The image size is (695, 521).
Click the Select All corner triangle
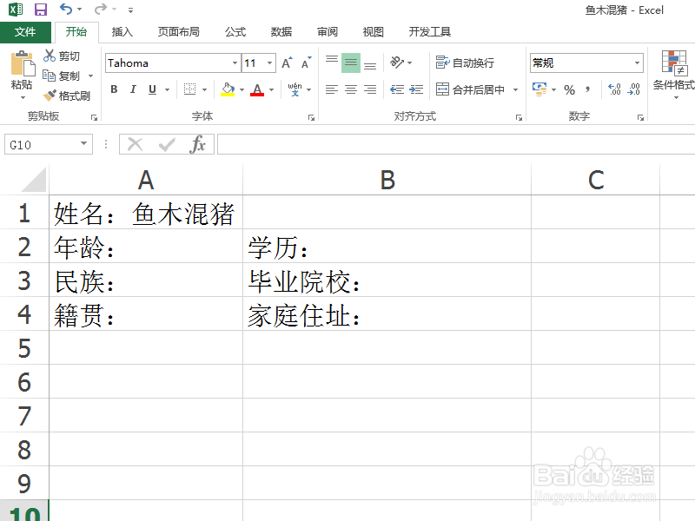[x=34, y=180]
